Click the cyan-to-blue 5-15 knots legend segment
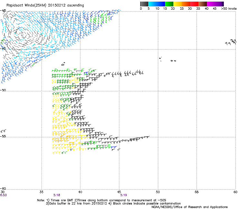Image resolution: width=238 pixels, height=209 pixels. [x=157, y=4]
